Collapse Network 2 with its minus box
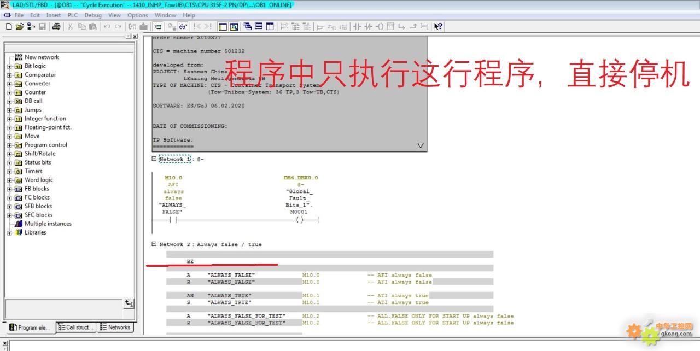This screenshot has height=351, width=700. (x=154, y=244)
